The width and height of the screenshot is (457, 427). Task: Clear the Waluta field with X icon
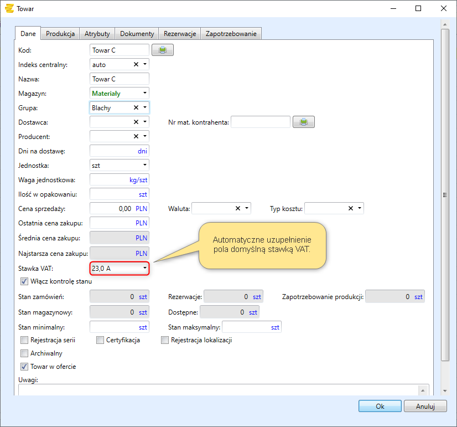[238, 208]
